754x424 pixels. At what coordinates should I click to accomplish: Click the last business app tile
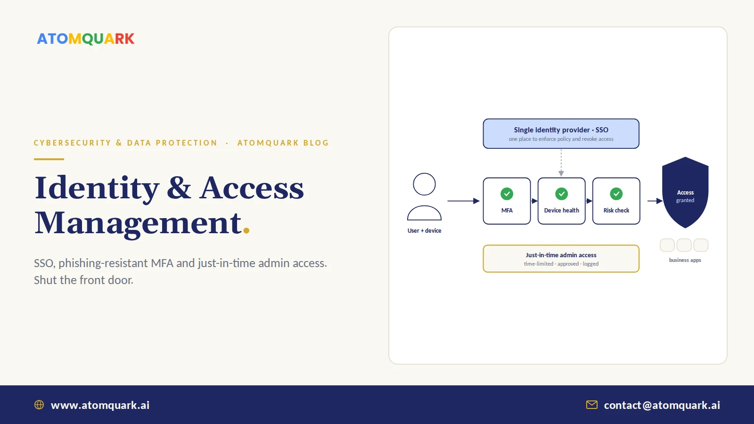(701, 245)
